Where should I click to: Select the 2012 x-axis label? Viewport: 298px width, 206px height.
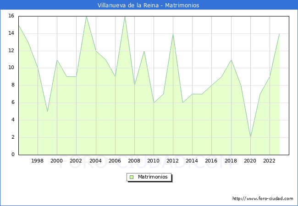pyautogui.click(x=172, y=161)
